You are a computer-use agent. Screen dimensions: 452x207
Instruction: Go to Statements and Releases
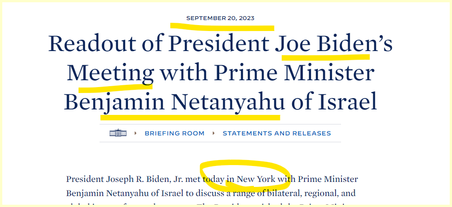click(x=277, y=134)
